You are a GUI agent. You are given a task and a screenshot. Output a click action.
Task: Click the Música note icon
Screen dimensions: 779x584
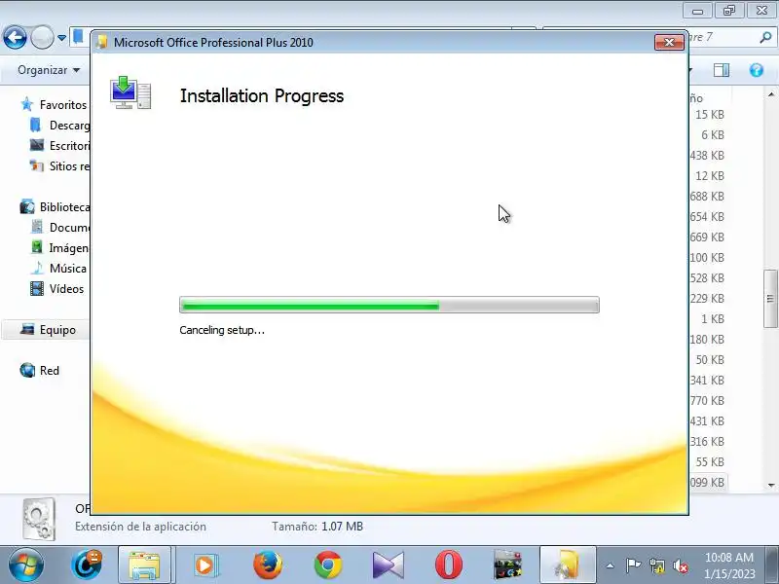click(37, 269)
